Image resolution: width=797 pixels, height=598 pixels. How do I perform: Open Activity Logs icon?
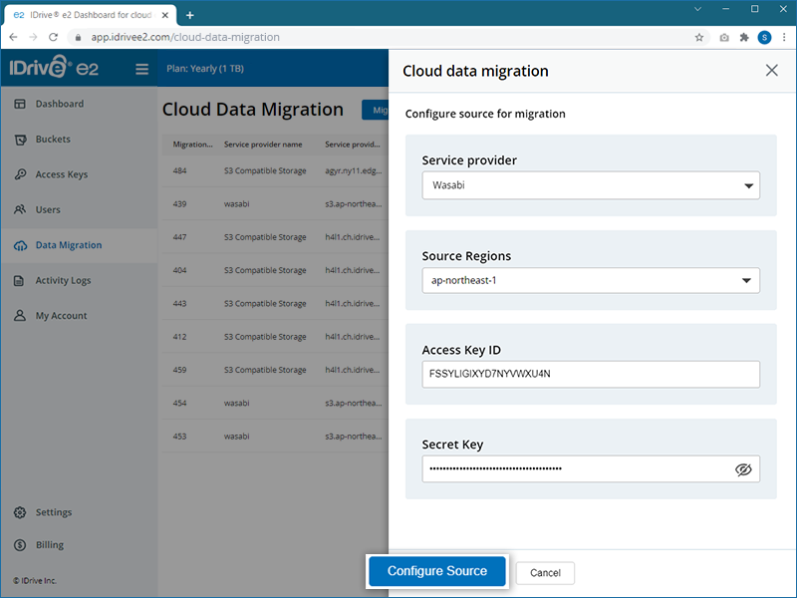[x=20, y=281]
